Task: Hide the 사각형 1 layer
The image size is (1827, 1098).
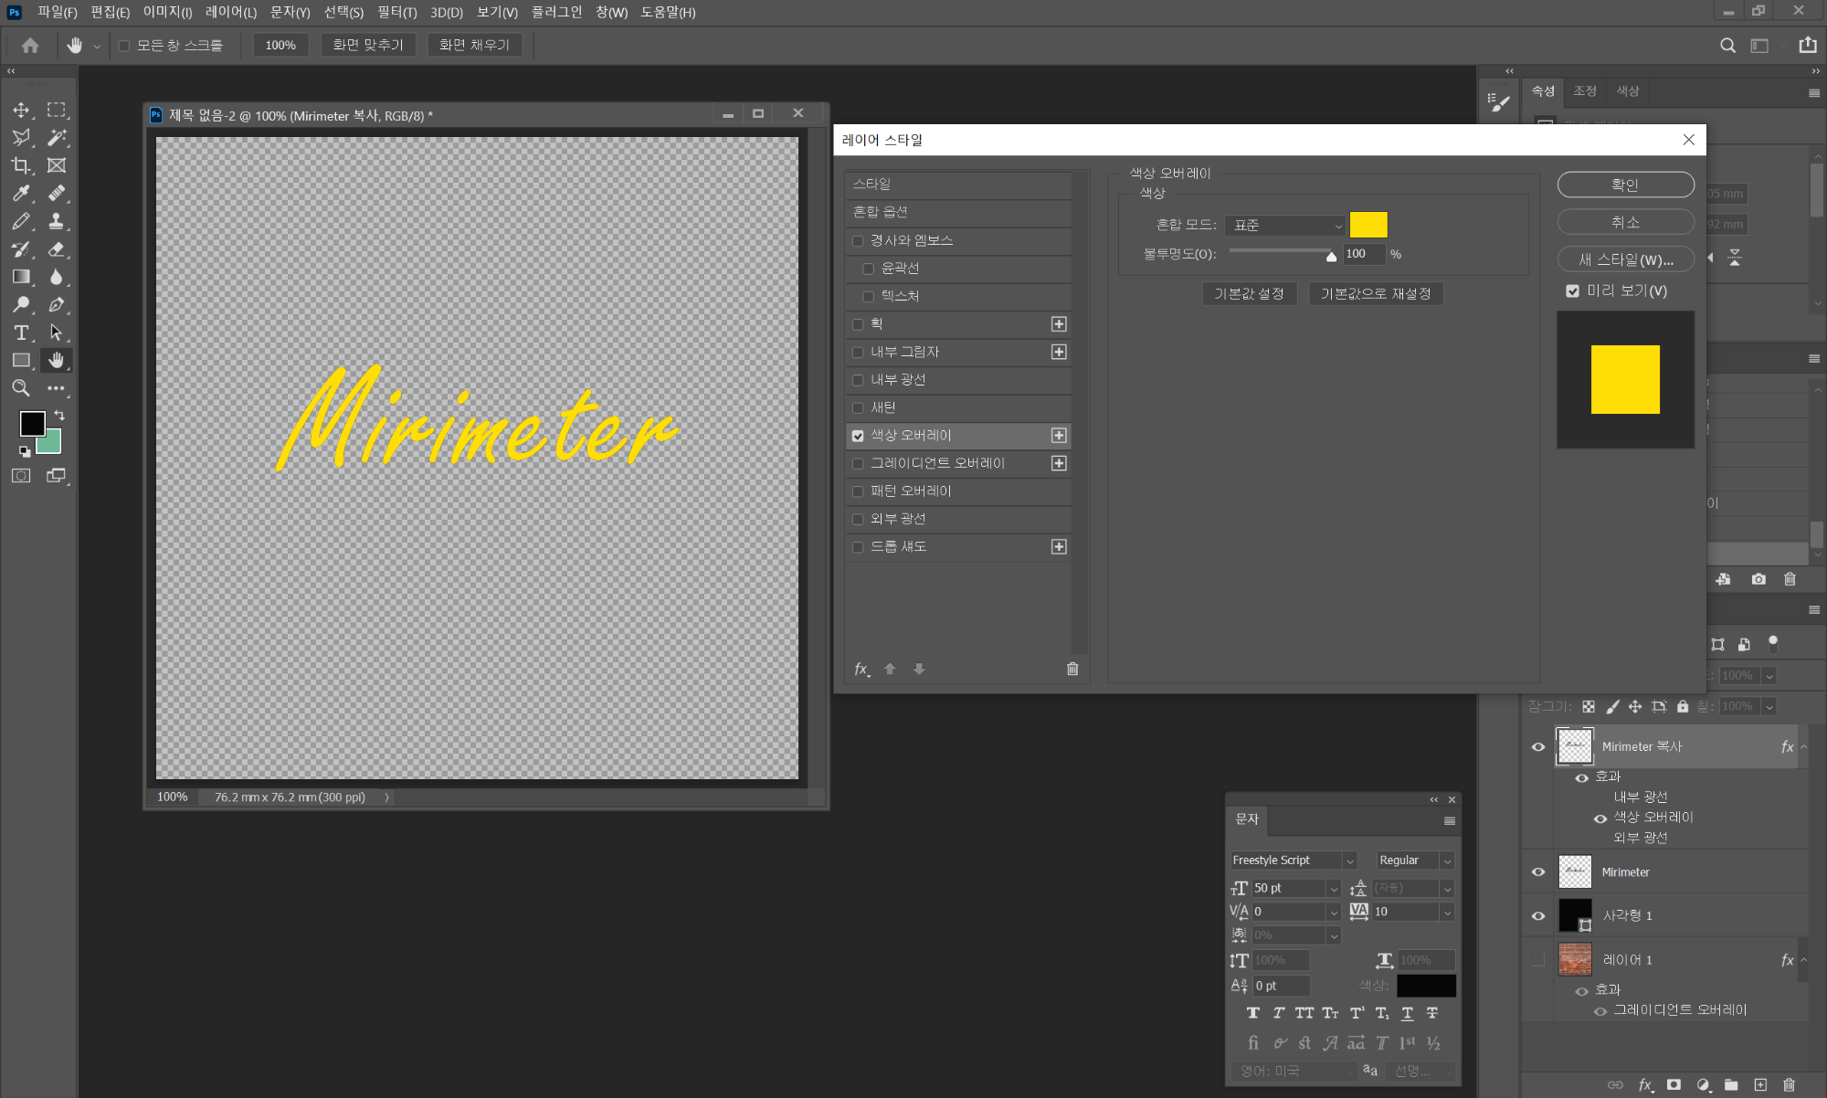Action: pos(1538,915)
